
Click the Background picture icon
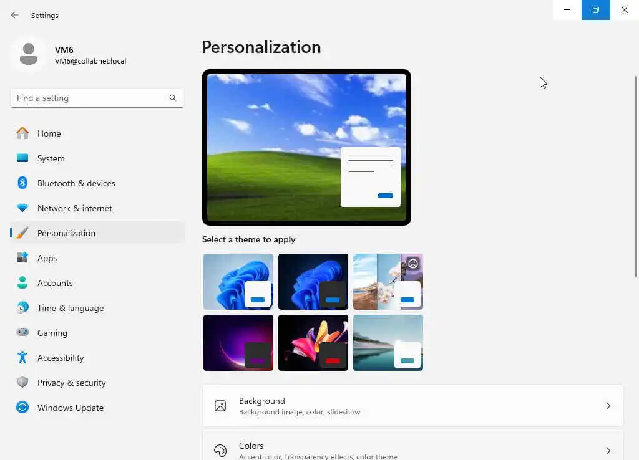coord(220,406)
